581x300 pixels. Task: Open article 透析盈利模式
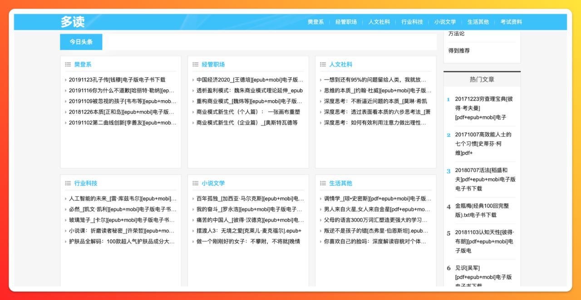(x=250, y=91)
